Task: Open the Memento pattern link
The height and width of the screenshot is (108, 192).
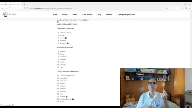Action: tap(63, 89)
